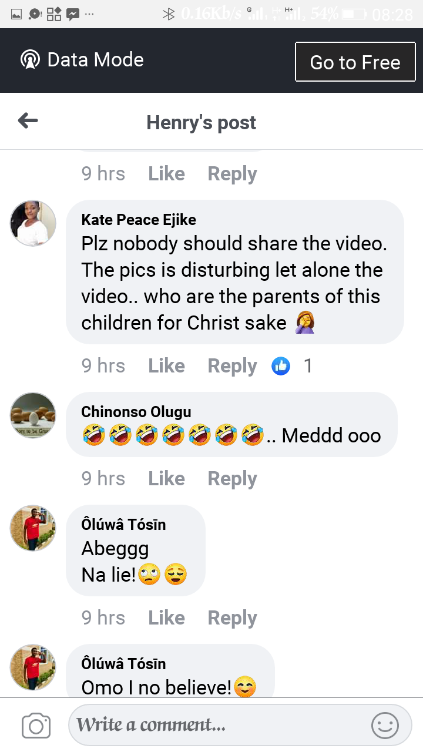Open Chinonso Olugu's profile picture
Viewport: 423px width, 752px height.
click(x=33, y=415)
